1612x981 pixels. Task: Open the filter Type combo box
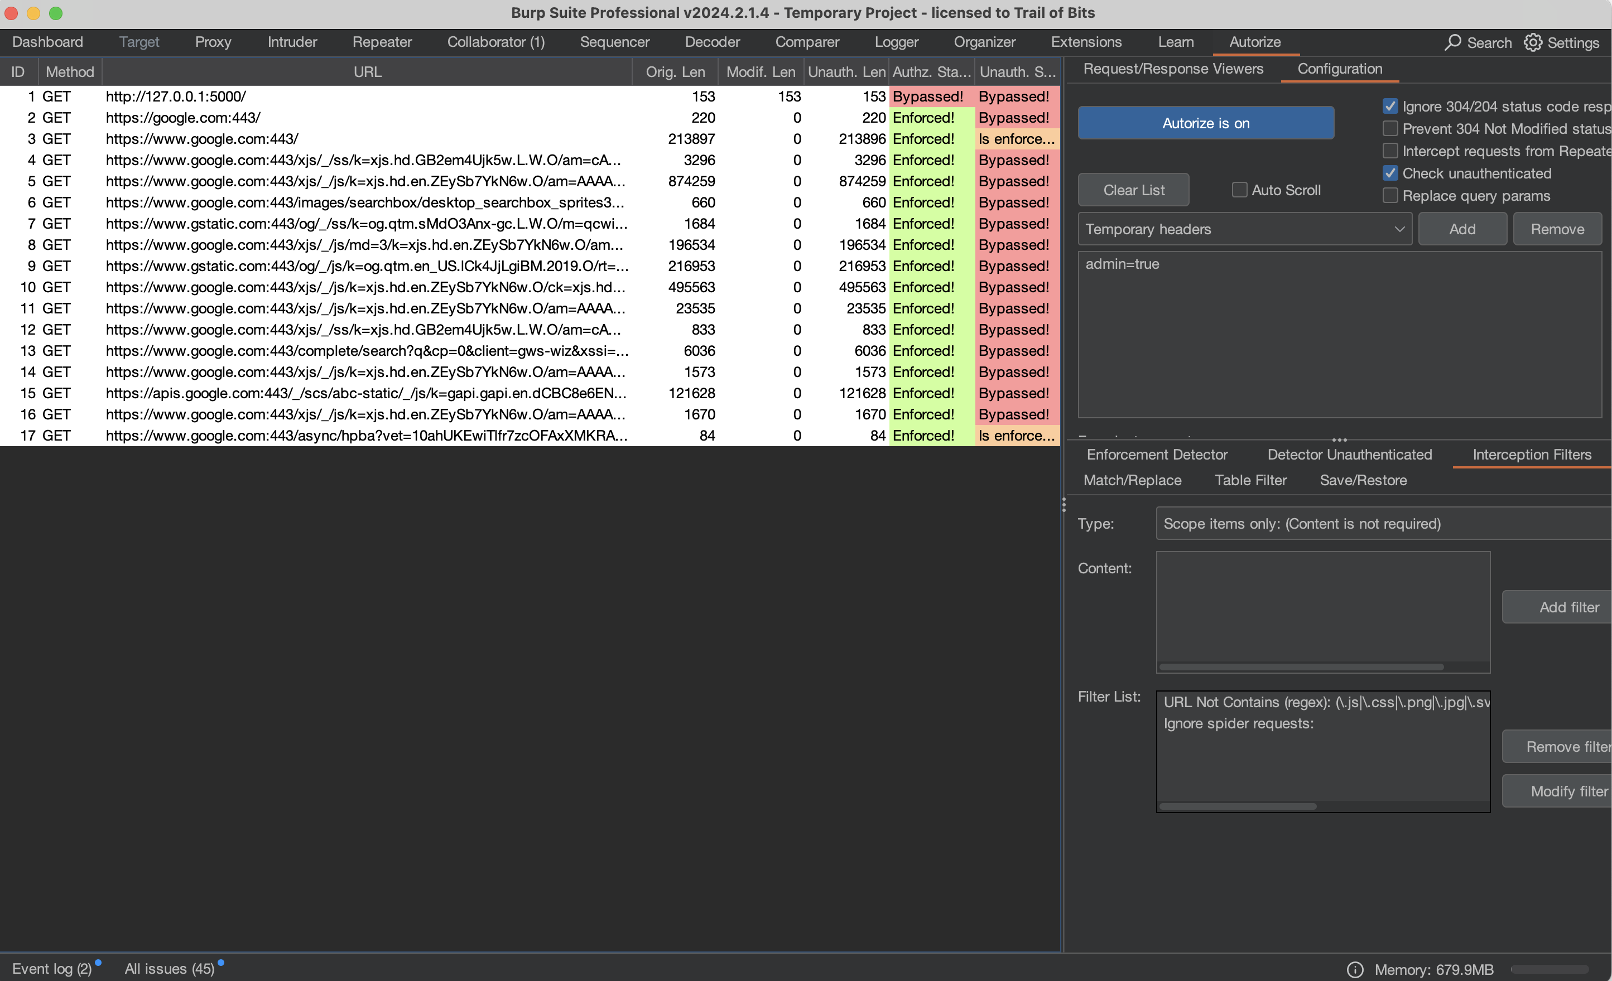tap(1380, 524)
